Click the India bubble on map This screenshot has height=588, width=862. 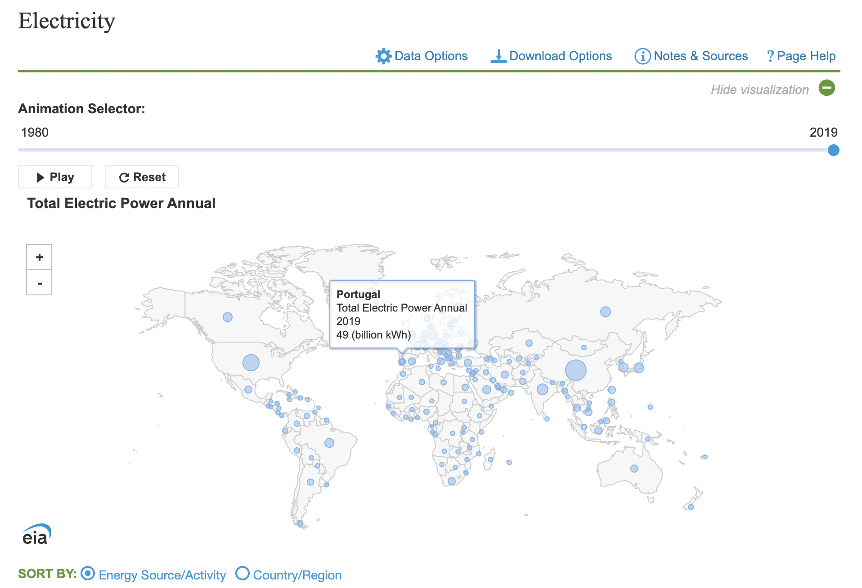[543, 389]
